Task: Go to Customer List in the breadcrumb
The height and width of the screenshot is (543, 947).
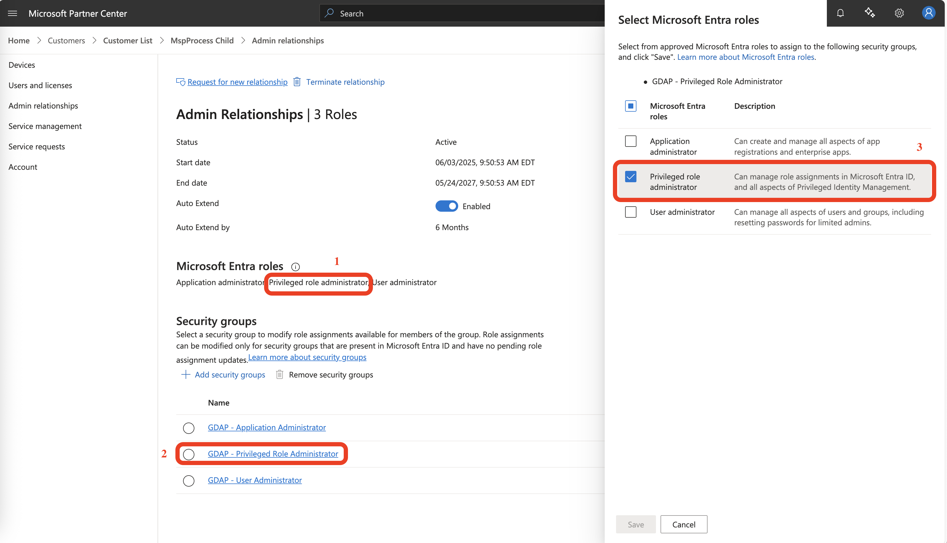Action: tap(128, 40)
